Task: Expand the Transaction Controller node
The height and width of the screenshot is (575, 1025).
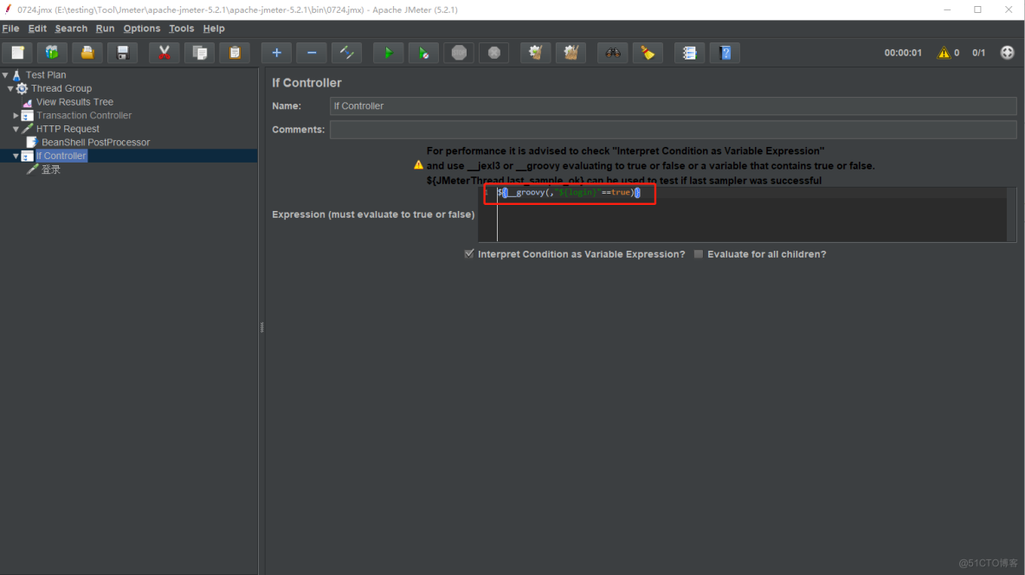Action: [16, 115]
